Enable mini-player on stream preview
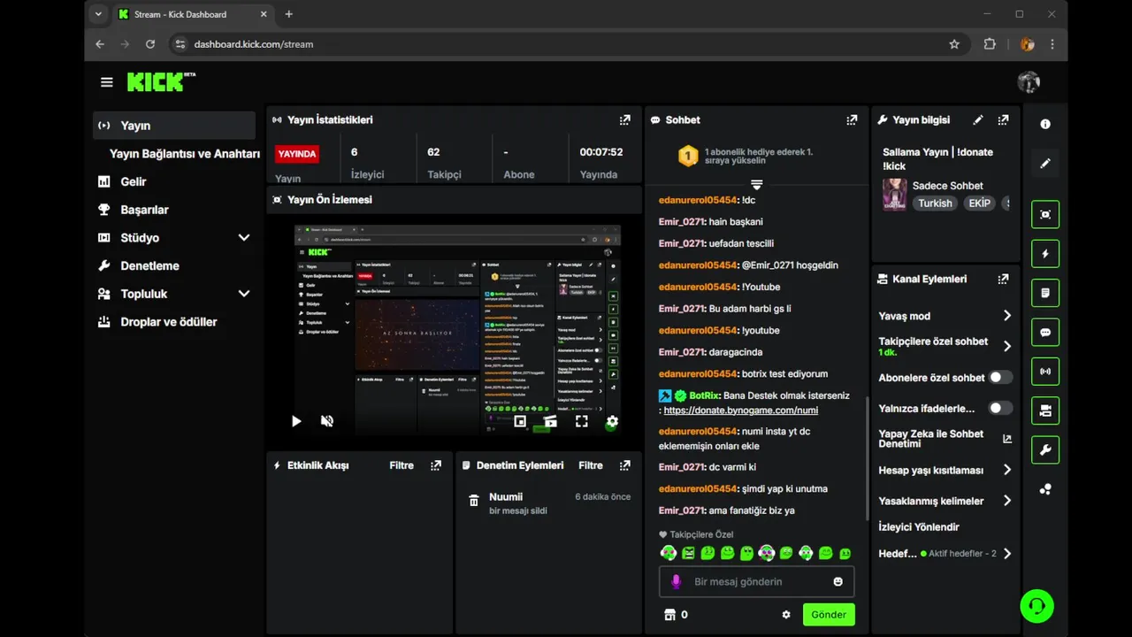 tap(520, 421)
